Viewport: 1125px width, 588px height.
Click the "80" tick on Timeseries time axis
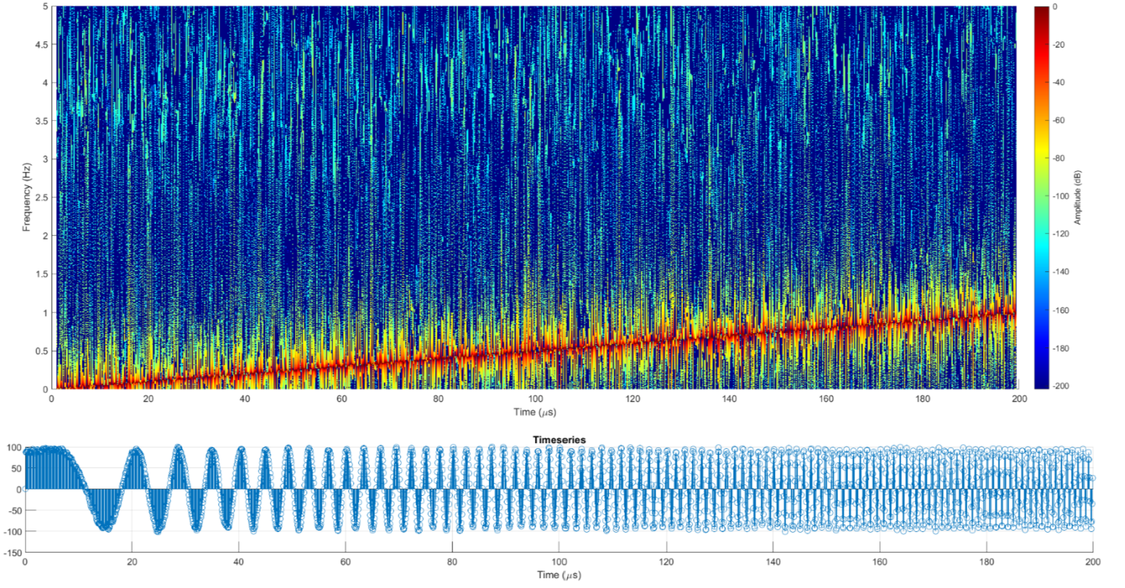click(x=452, y=562)
